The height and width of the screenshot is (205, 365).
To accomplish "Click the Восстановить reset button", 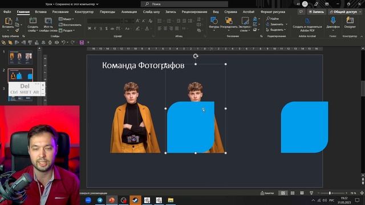I will (70, 24).
